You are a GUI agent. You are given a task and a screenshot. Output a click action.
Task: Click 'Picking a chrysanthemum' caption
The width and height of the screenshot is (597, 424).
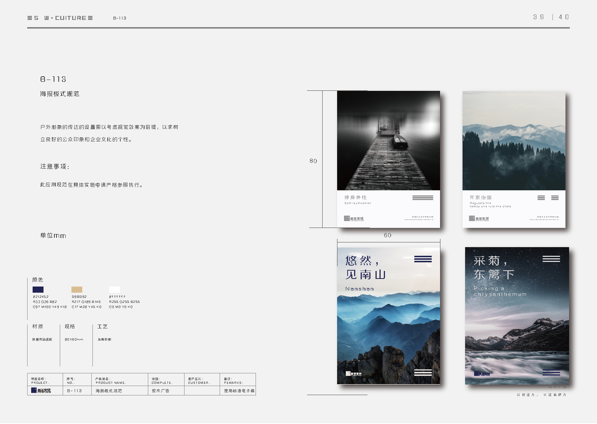500,291
